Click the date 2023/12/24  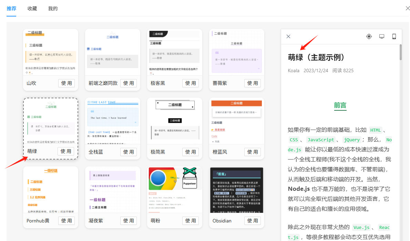point(316,70)
